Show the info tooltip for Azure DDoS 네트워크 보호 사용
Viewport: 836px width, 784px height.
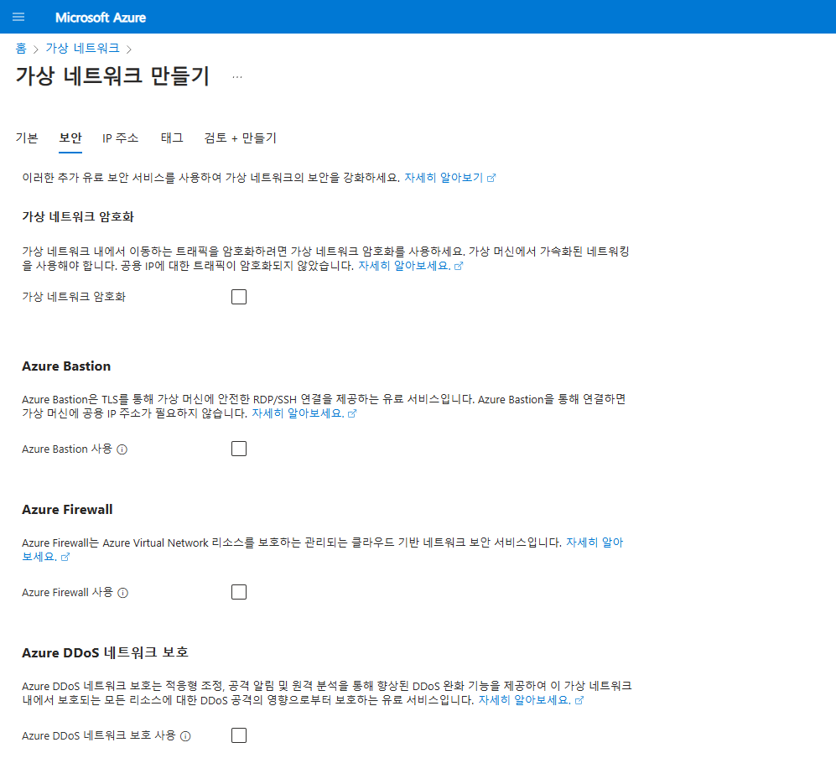185,736
